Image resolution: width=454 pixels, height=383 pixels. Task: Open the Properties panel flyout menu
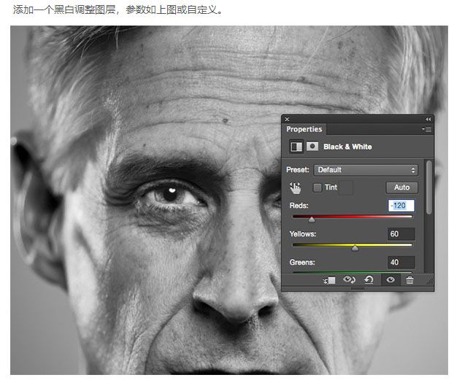(x=426, y=129)
